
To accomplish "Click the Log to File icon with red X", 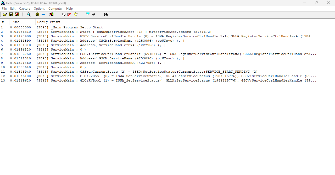I will tap(17, 15).
